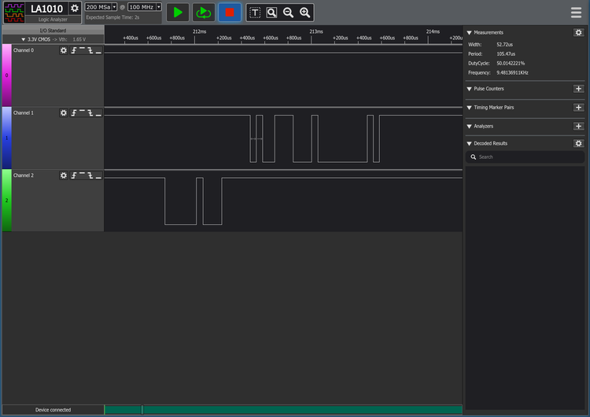Viewport: 590px width, 417px height.
Task: Zoom in the waveform view
Action: tap(304, 13)
